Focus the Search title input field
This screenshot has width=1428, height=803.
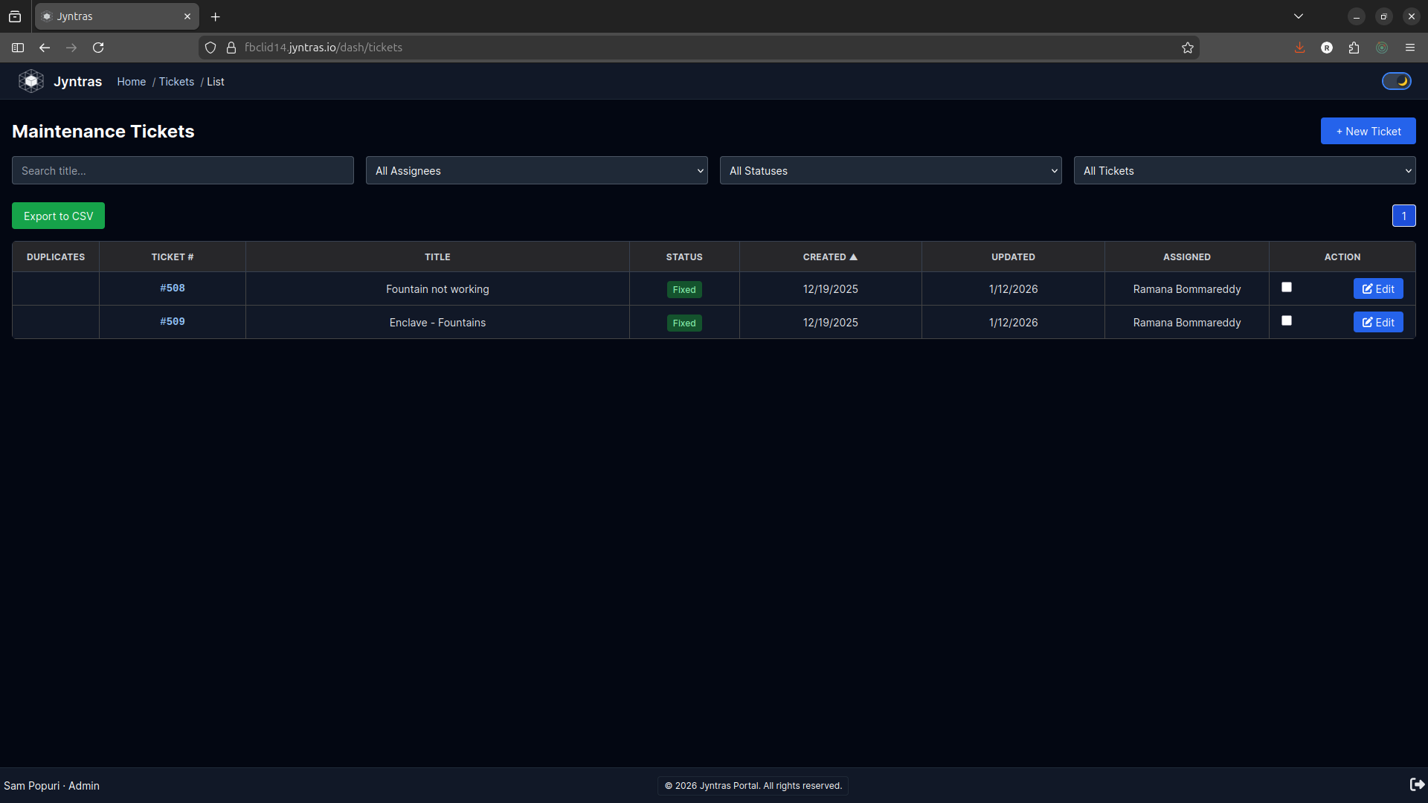(x=182, y=170)
